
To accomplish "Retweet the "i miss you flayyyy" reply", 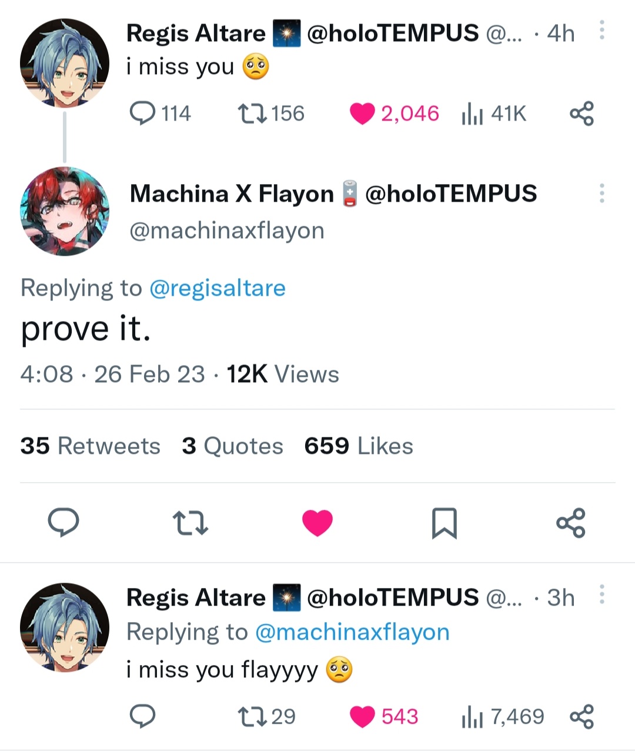I will click(252, 716).
